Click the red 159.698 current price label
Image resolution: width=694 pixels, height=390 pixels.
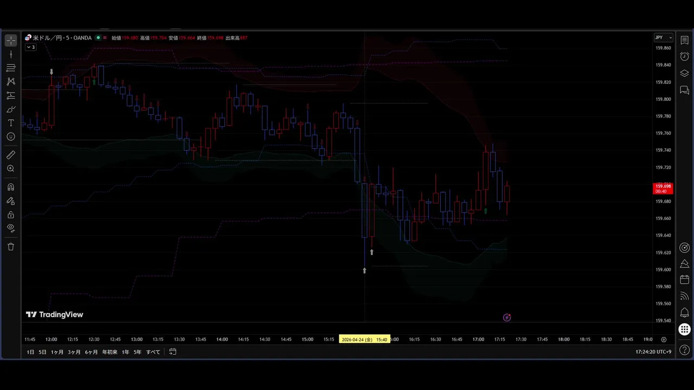663,188
